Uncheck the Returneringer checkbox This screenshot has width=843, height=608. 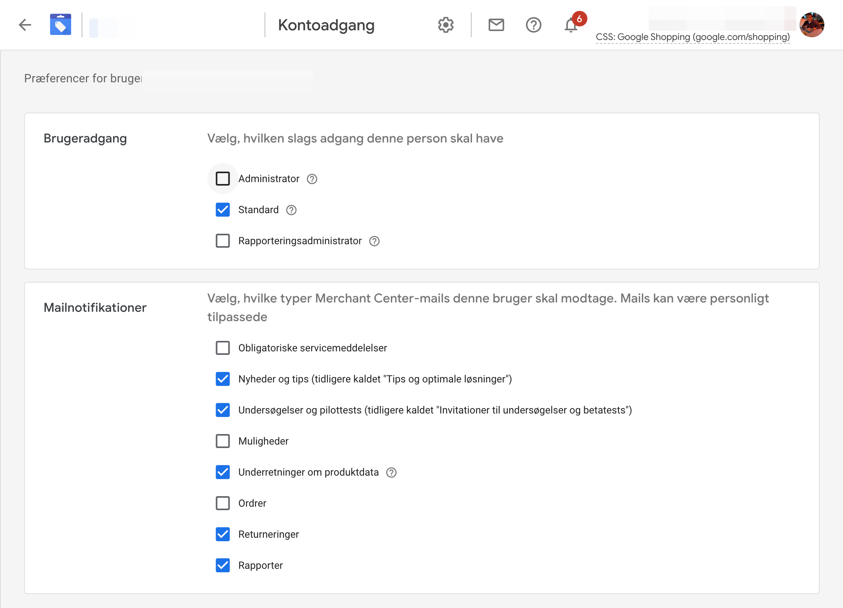[223, 534]
